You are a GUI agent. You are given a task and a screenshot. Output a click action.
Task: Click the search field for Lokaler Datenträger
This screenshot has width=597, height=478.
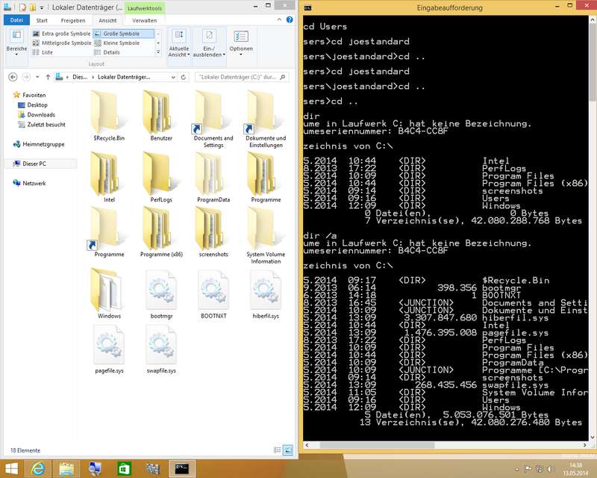coord(240,76)
